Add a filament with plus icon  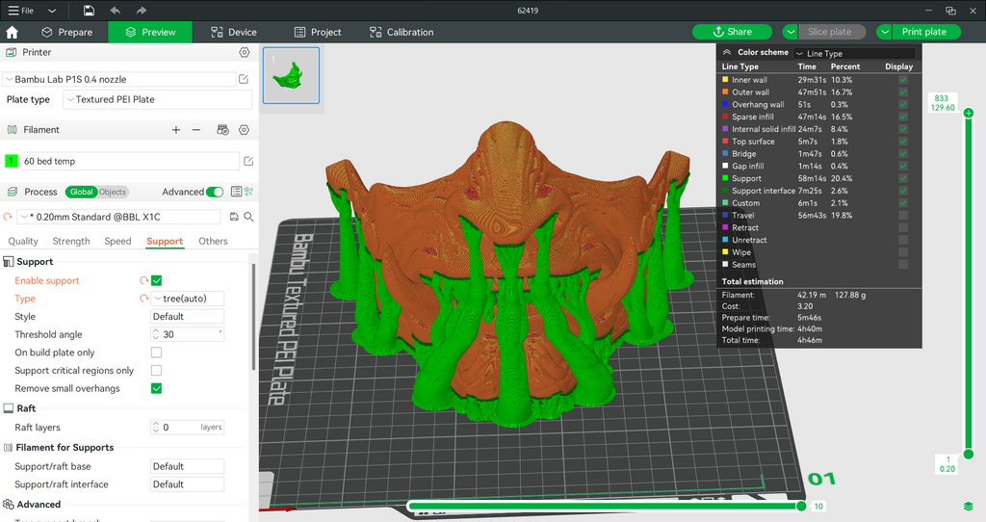tap(176, 130)
